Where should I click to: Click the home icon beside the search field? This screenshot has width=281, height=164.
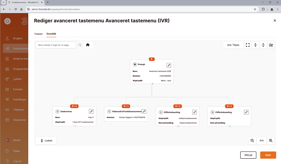coord(88,45)
